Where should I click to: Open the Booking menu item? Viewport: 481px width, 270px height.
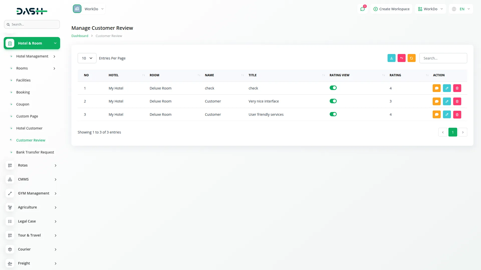tap(23, 92)
